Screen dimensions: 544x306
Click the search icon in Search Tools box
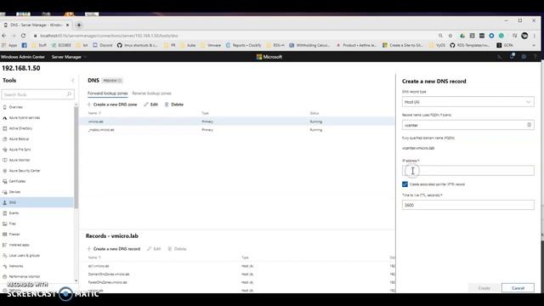pos(69,94)
